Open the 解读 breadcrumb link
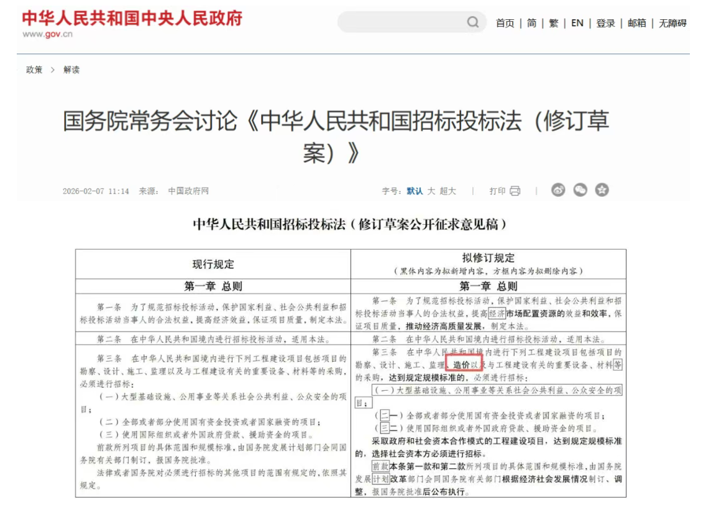Screen dimensions: 711x518 tap(71, 70)
